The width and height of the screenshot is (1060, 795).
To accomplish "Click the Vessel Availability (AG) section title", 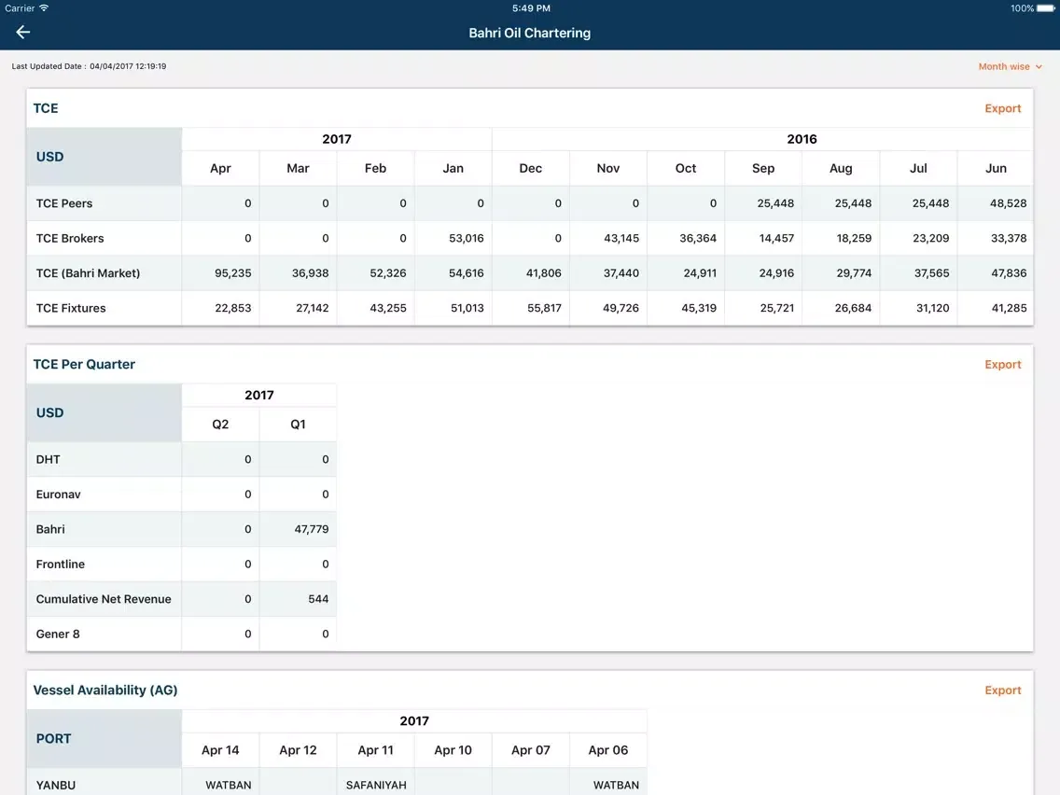I will 105,690.
